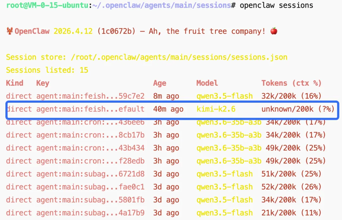Click the 'Model' column header
Screen dimensions: 342x220
click(x=207, y=83)
